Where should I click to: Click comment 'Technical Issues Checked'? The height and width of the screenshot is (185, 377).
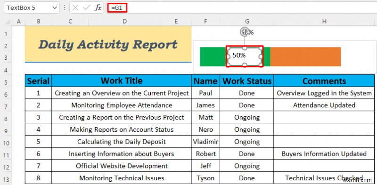(324, 178)
